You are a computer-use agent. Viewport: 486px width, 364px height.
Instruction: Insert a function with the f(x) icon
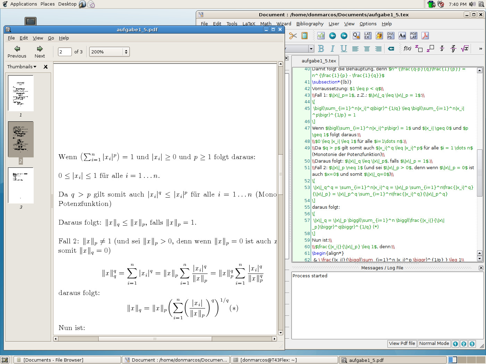click(x=408, y=49)
